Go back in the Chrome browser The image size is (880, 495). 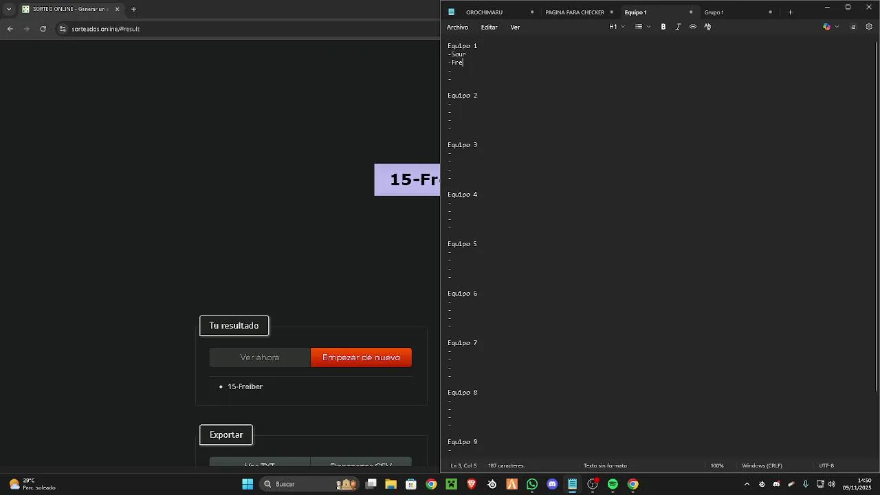(10, 29)
